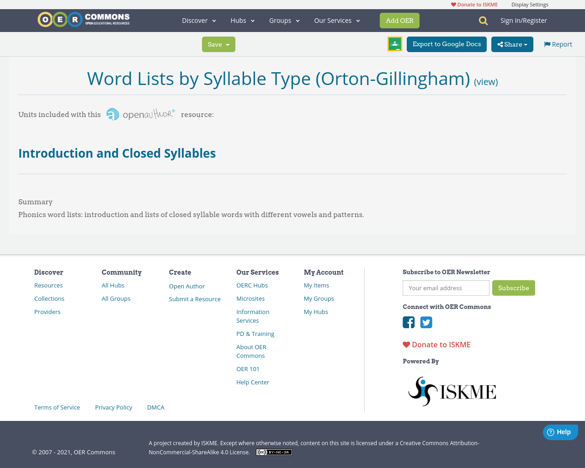Click the OER Commons logo
585x468 pixels.
coord(84,20)
